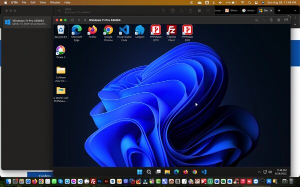Image resolution: width=300 pixels, height=187 pixels.
Task: Open Illustrator from the macOS Dock
Action: click(x=106, y=181)
